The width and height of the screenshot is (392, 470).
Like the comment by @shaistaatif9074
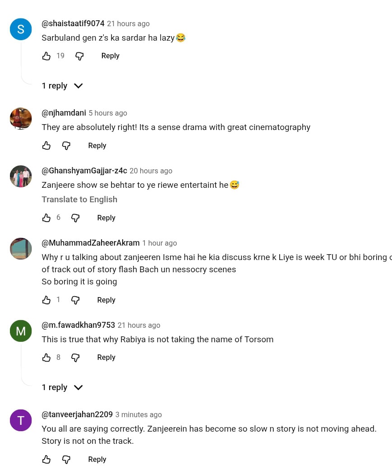pos(46,56)
